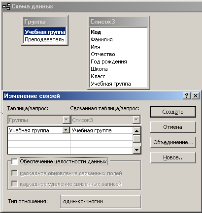Click the Схема данных window icon
The height and width of the screenshot is (213, 202).
[6, 6]
